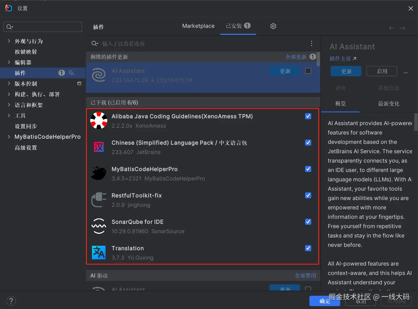Screen dimensions: 418x309
Task: Uncheck the MyBatisCodeHelperPro plugin checkbox
Action: tap(308, 169)
